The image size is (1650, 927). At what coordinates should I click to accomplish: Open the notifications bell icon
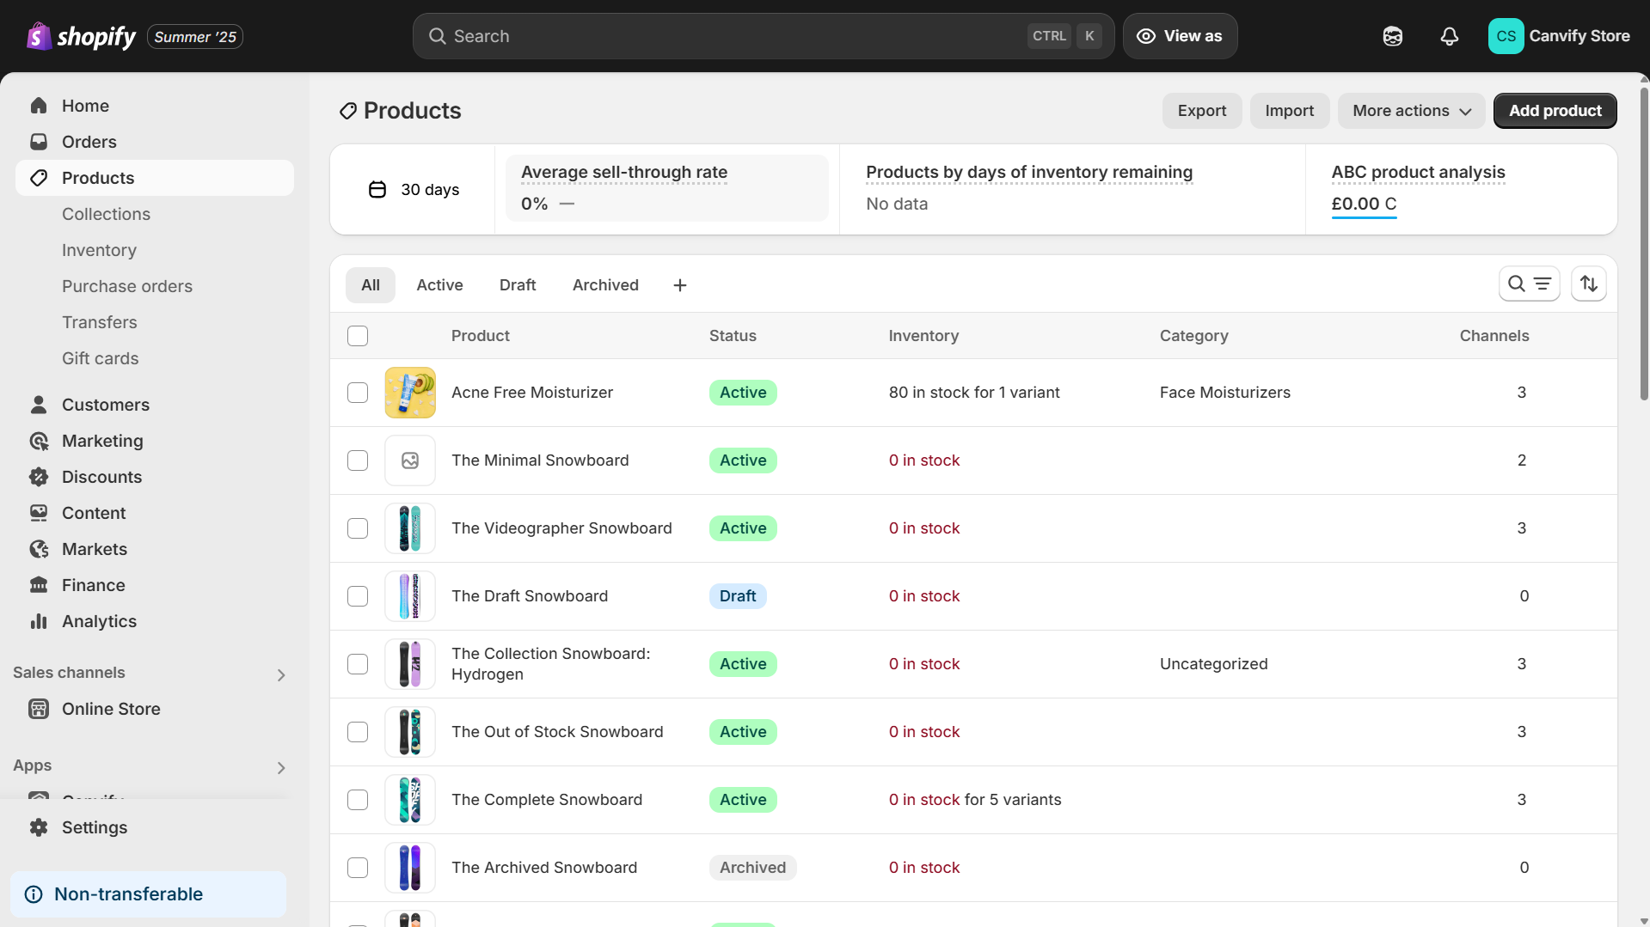pyautogui.click(x=1449, y=36)
